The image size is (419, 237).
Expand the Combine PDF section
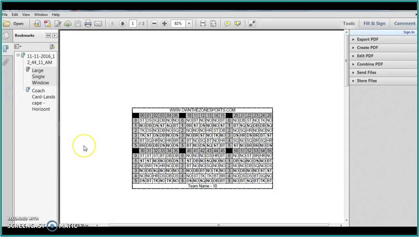tap(370, 64)
